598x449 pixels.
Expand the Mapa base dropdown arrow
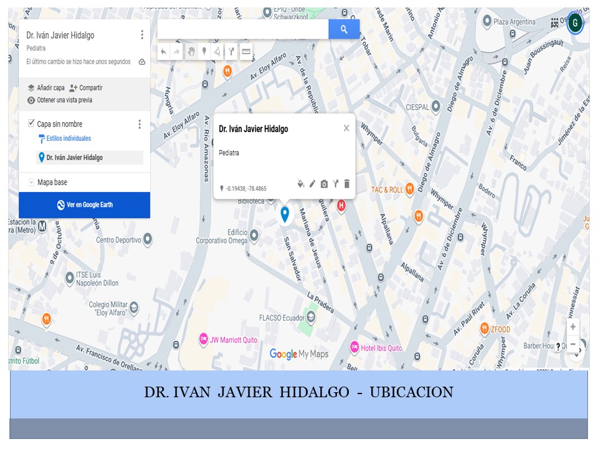click(x=31, y=183)
